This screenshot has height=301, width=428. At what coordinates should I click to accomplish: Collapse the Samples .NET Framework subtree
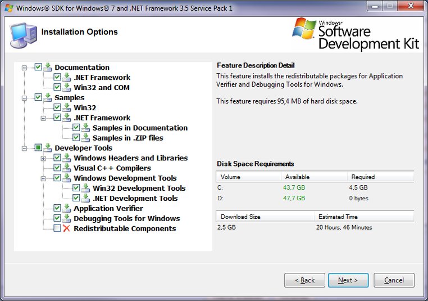click(x=43, y=118)
